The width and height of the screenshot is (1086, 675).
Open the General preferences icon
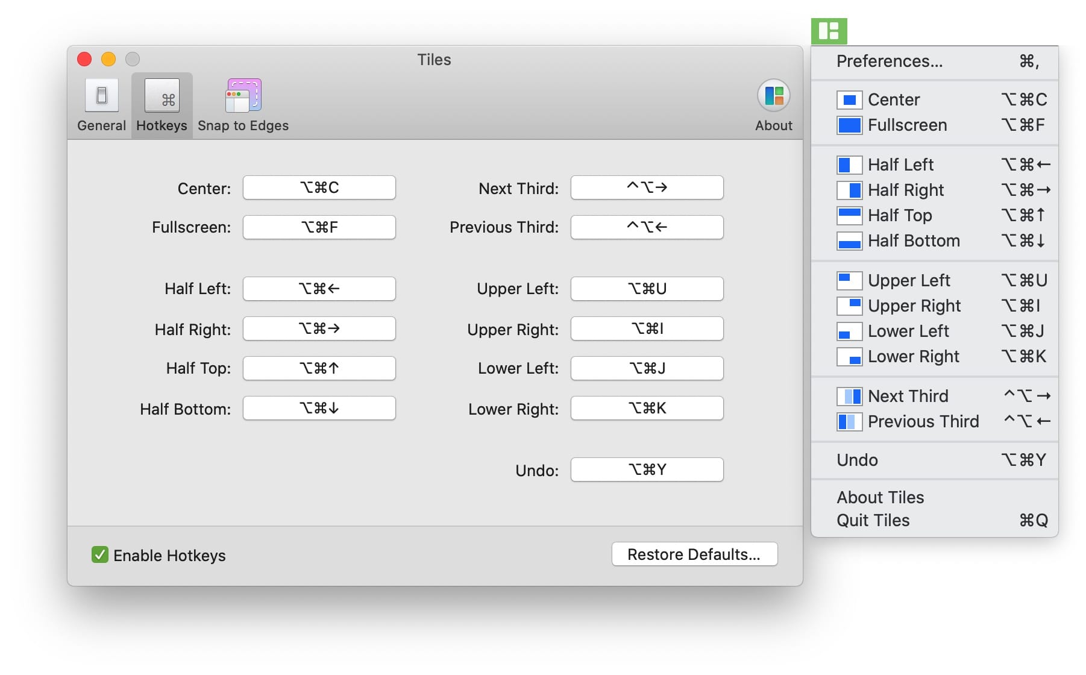pos(101,96)
